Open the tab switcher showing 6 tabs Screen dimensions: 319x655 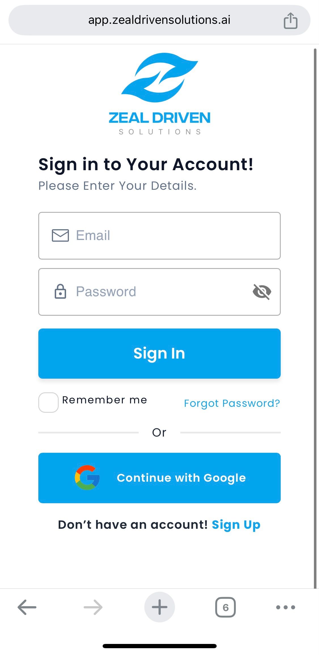click(225, 607)
